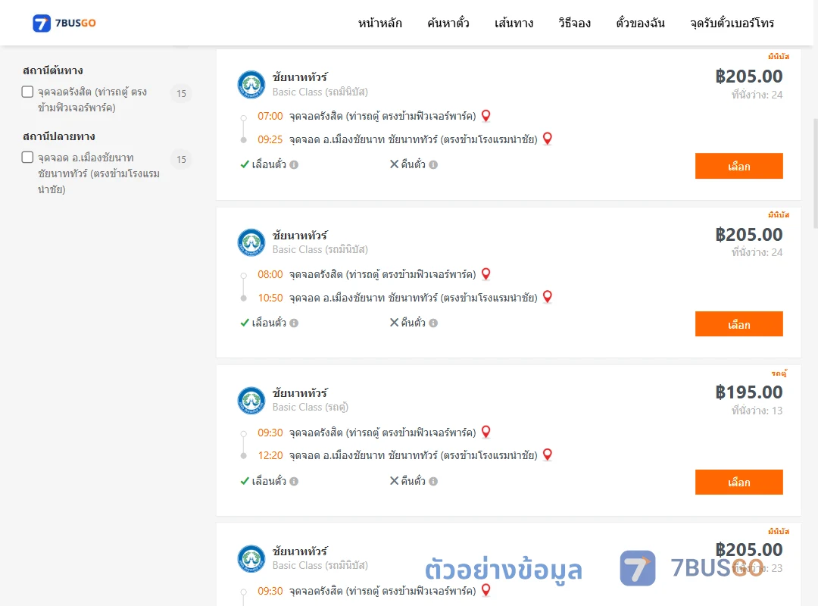Open เส้นทาง menu item
The height and width of the screenshot is (606, 818).
514,23
